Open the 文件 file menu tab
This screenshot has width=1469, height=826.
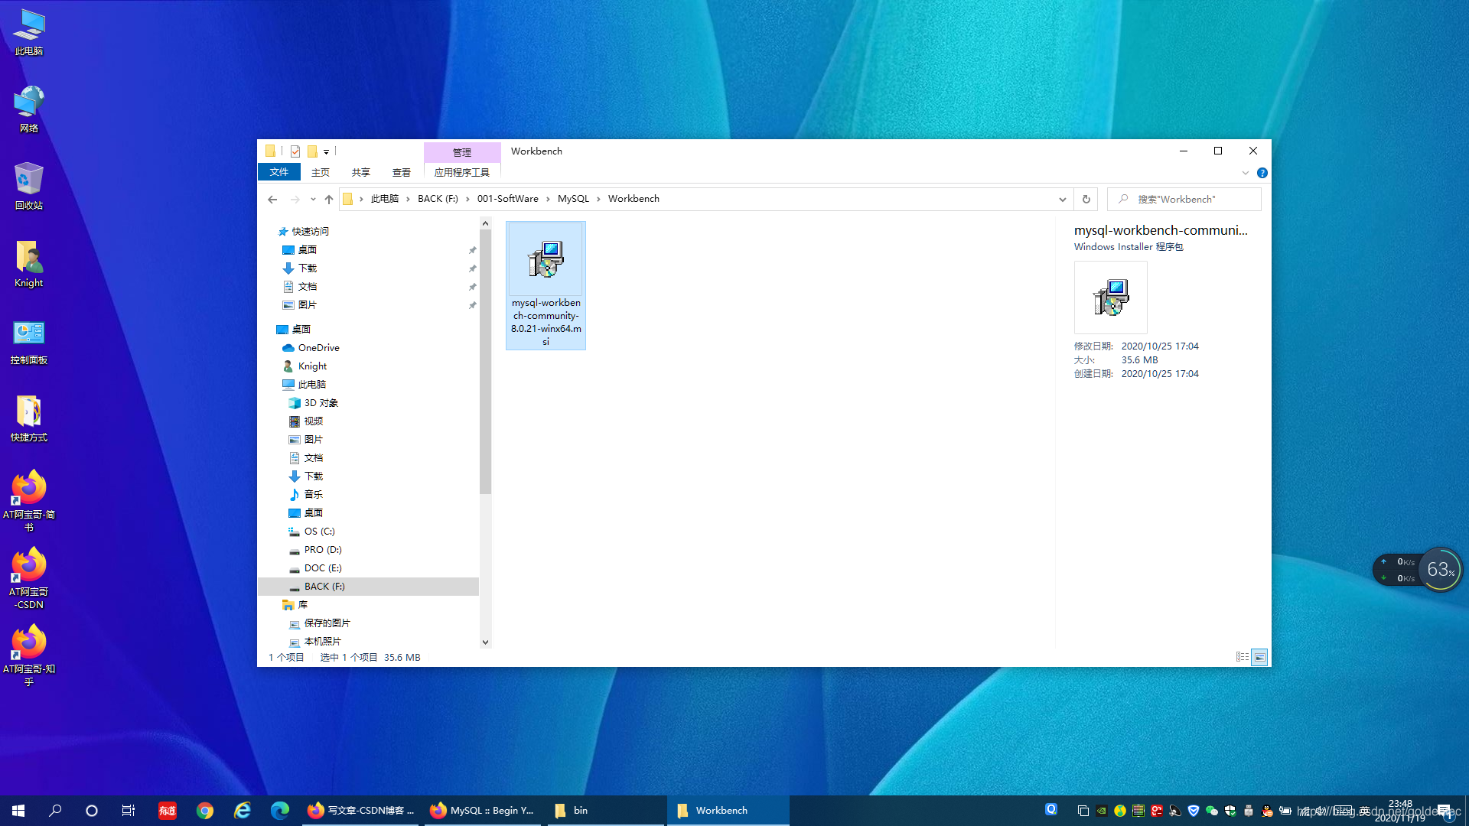(x=279, y=172)
